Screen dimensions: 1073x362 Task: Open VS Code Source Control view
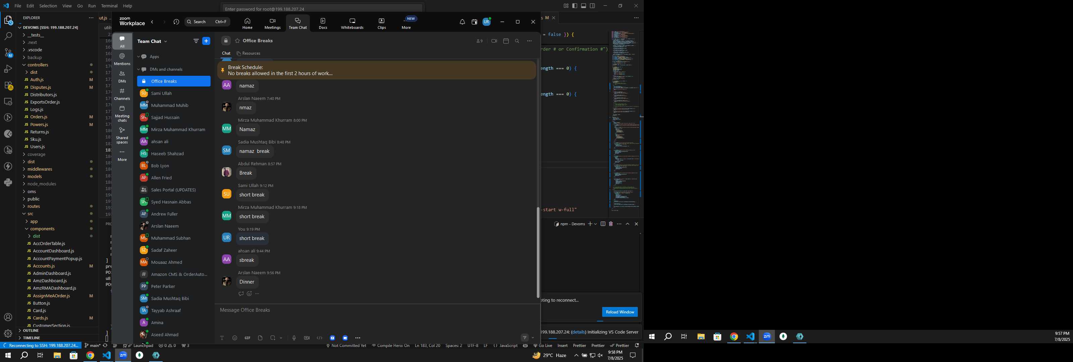(x=8, y=53)
